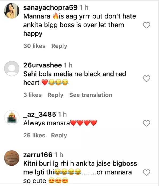Like 26urvashee's comment with heart icon
Viewport: 159px width, 186px height.
(146, 79)
